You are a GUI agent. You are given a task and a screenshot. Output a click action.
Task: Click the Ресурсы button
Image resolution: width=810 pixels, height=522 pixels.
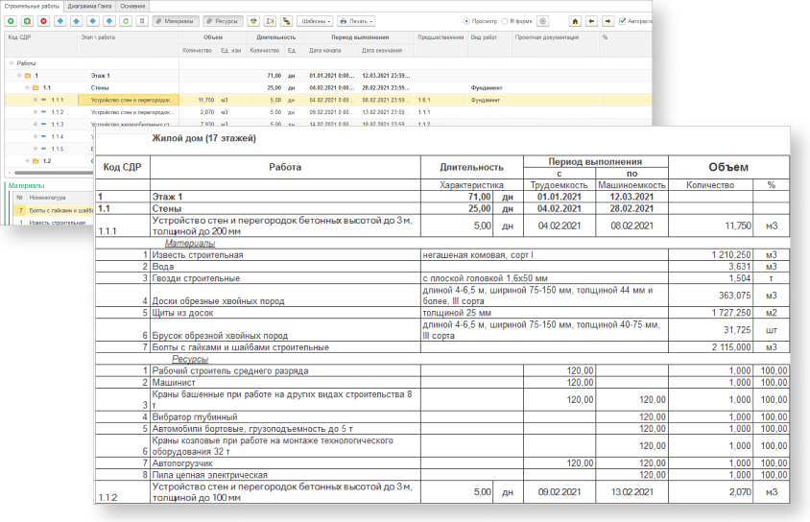click(222, 20)
